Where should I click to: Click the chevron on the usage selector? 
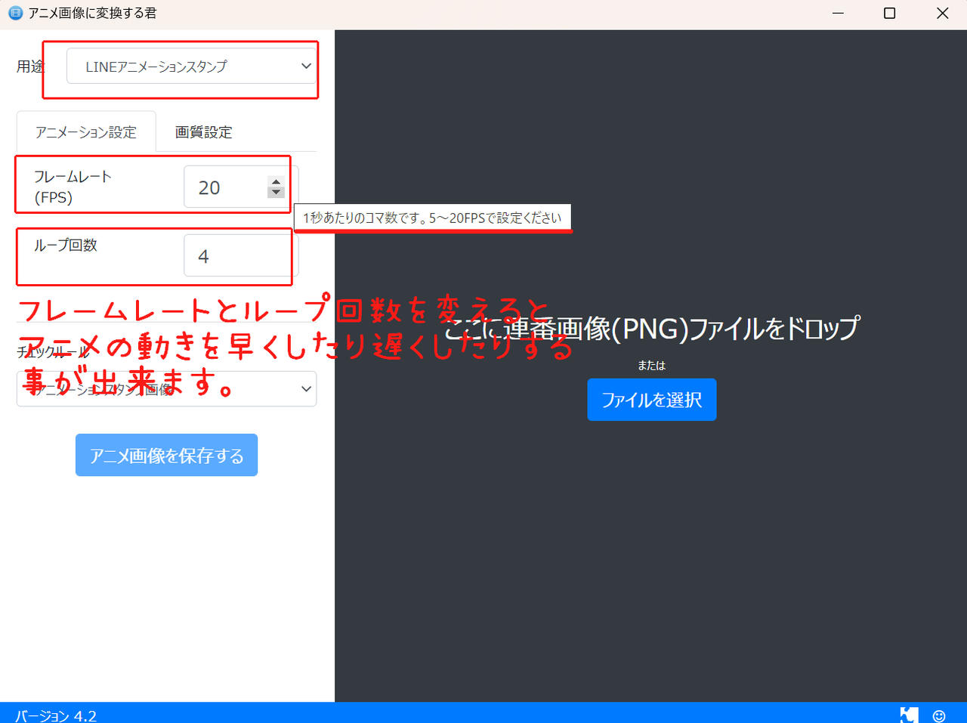306,66
